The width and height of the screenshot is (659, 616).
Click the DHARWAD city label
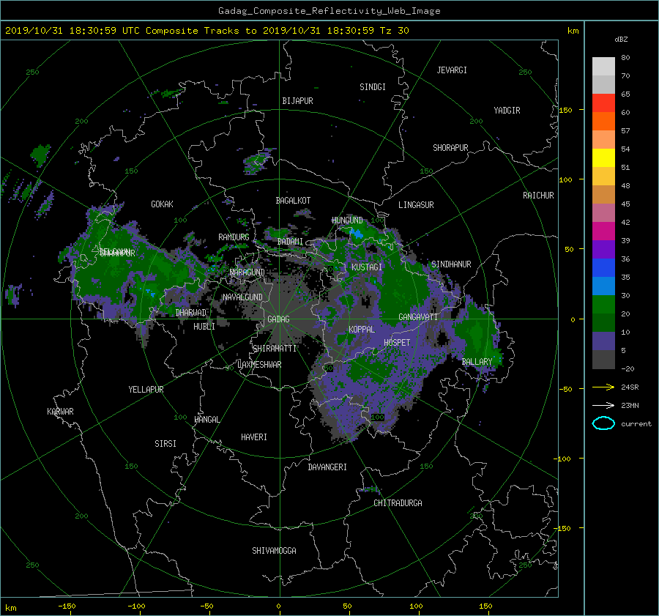point(191,313)
